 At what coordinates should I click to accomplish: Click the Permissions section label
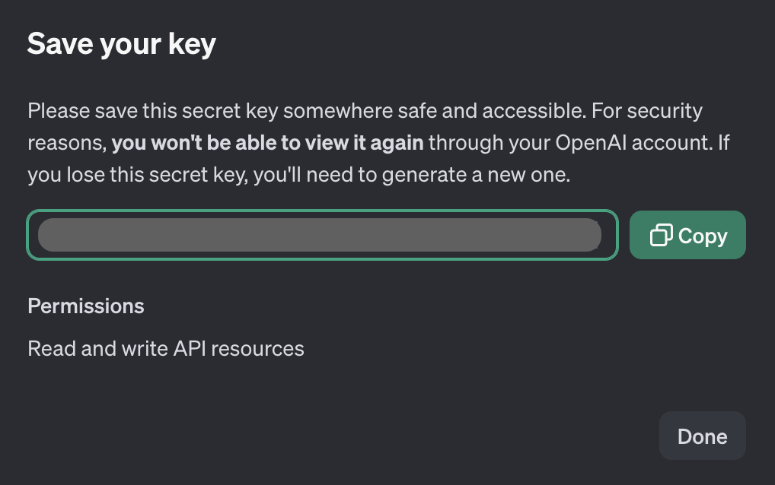86,306
